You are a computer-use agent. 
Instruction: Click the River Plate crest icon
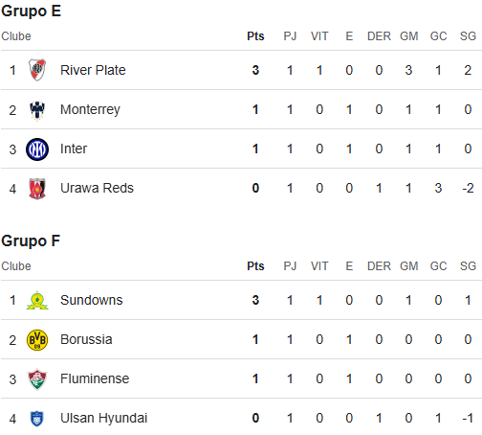tap(37, 70)
